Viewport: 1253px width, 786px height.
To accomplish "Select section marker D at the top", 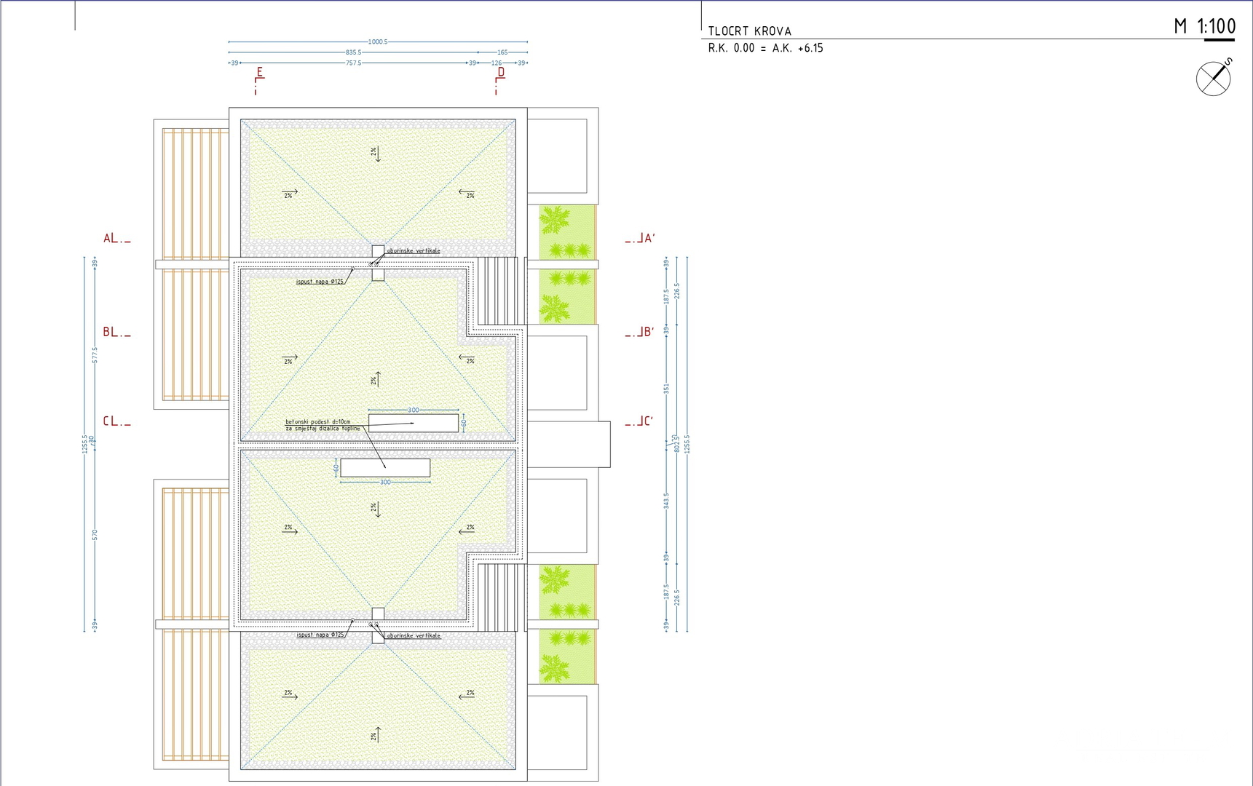I will [500, 74].
